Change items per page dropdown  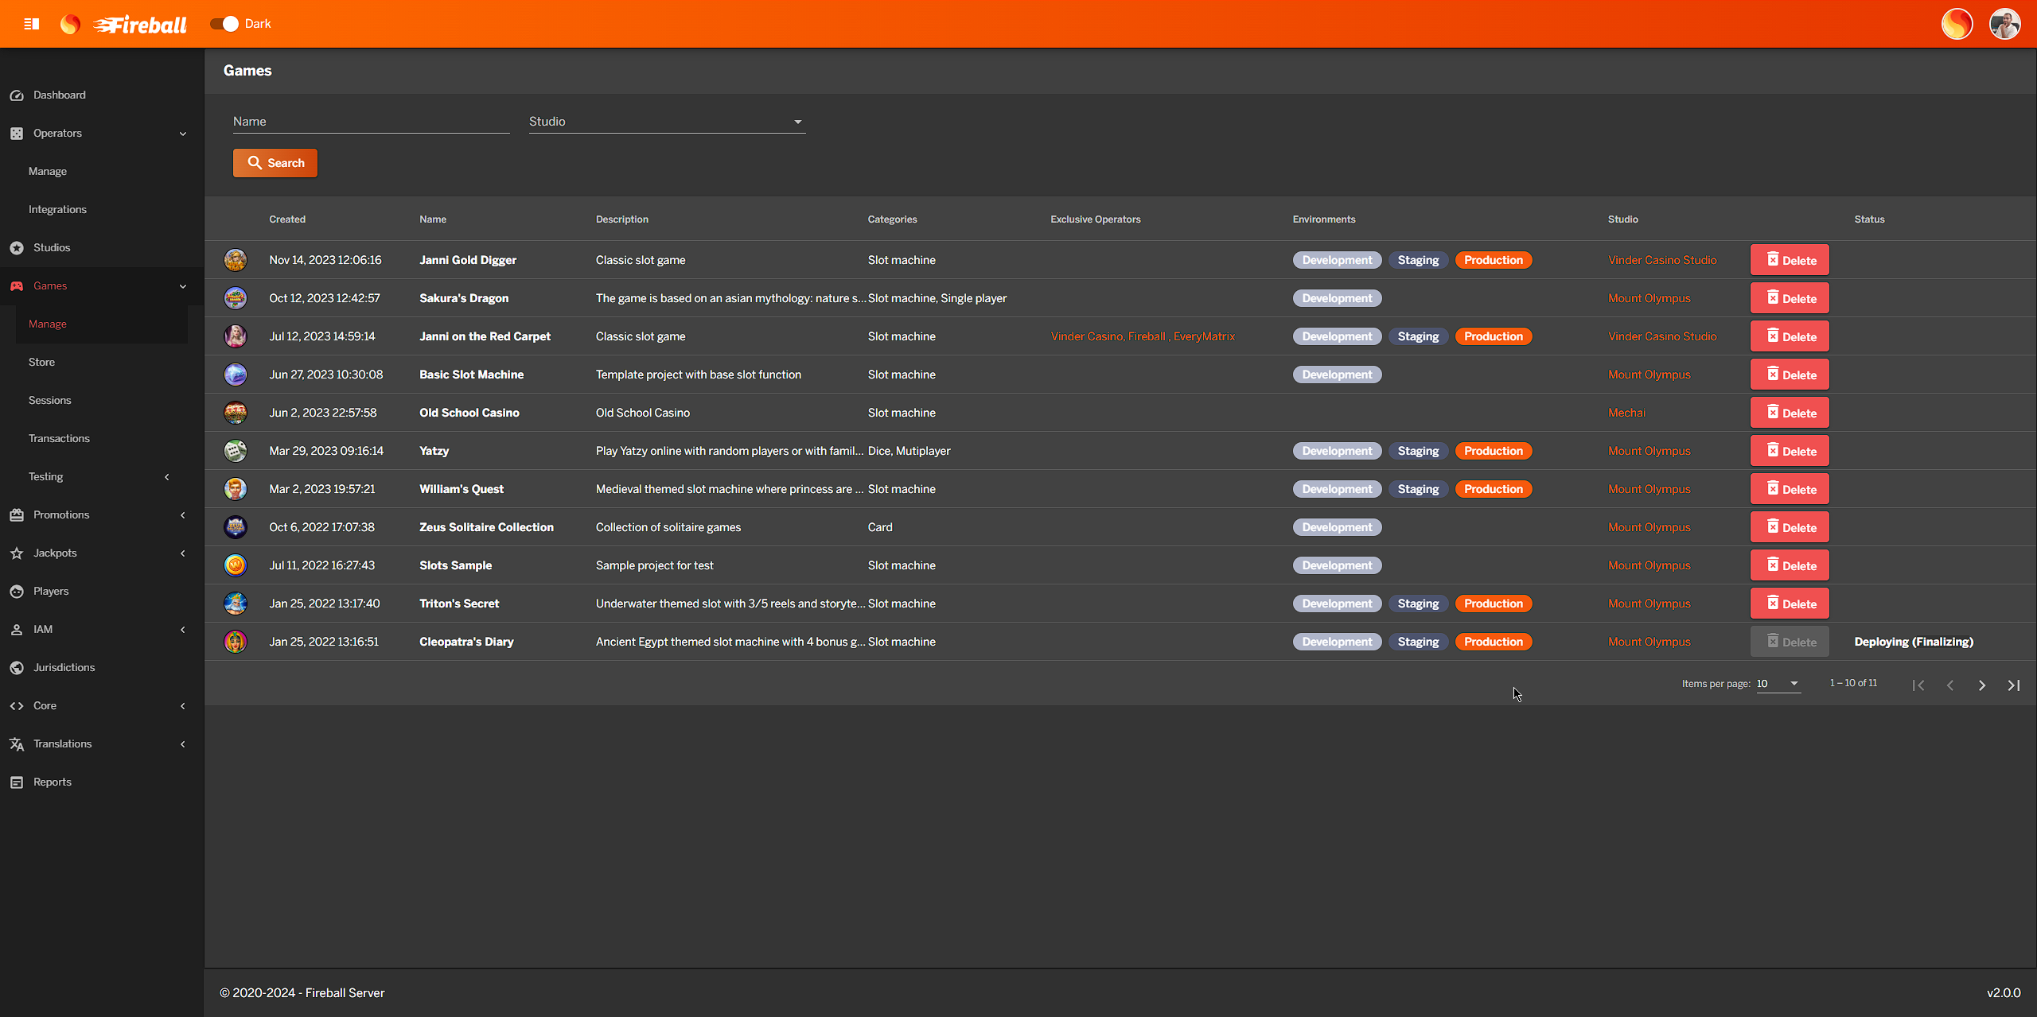pyautogui.click(x=1778, y=684)
